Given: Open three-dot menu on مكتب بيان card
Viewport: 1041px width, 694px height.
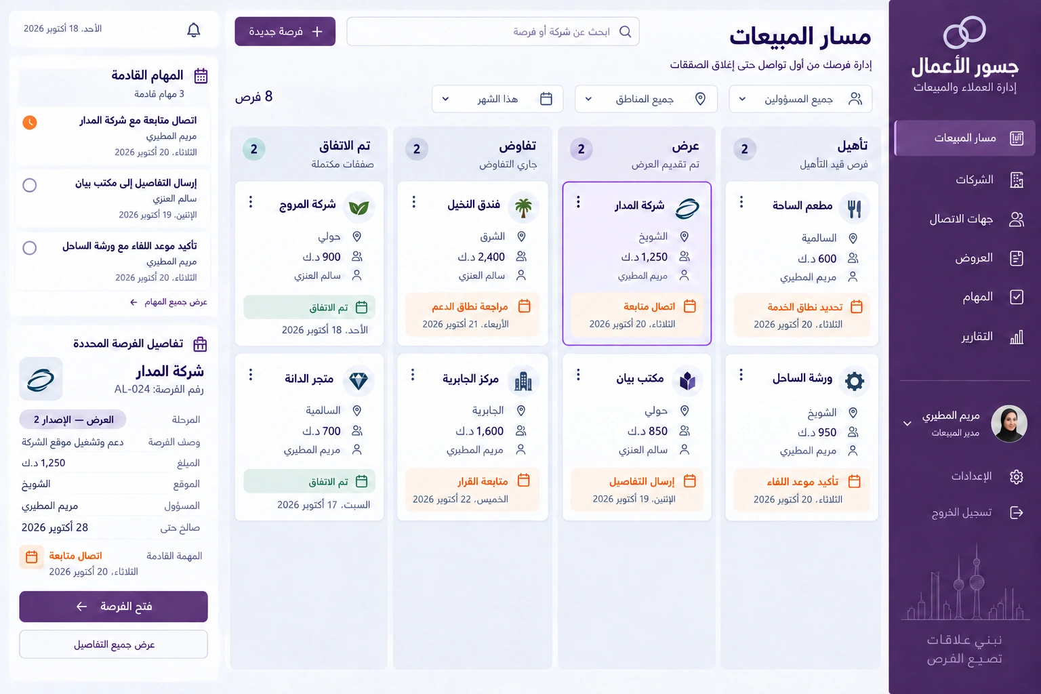Looking at the screenshot, I should [x=578, y=375].
